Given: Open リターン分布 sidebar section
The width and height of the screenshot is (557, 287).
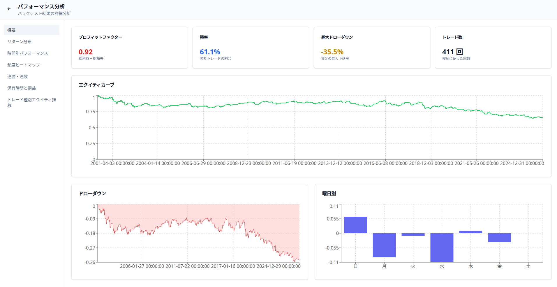Looking at the screenshot, I should pyautogui.click(x=20, y=42).
